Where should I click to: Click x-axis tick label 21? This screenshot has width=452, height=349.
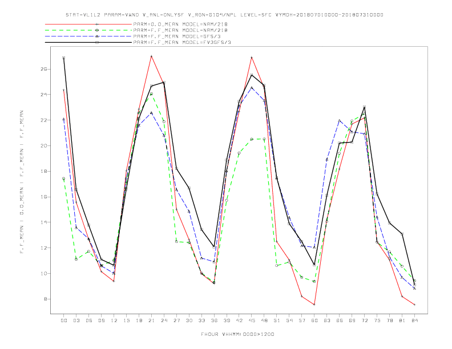151,320
